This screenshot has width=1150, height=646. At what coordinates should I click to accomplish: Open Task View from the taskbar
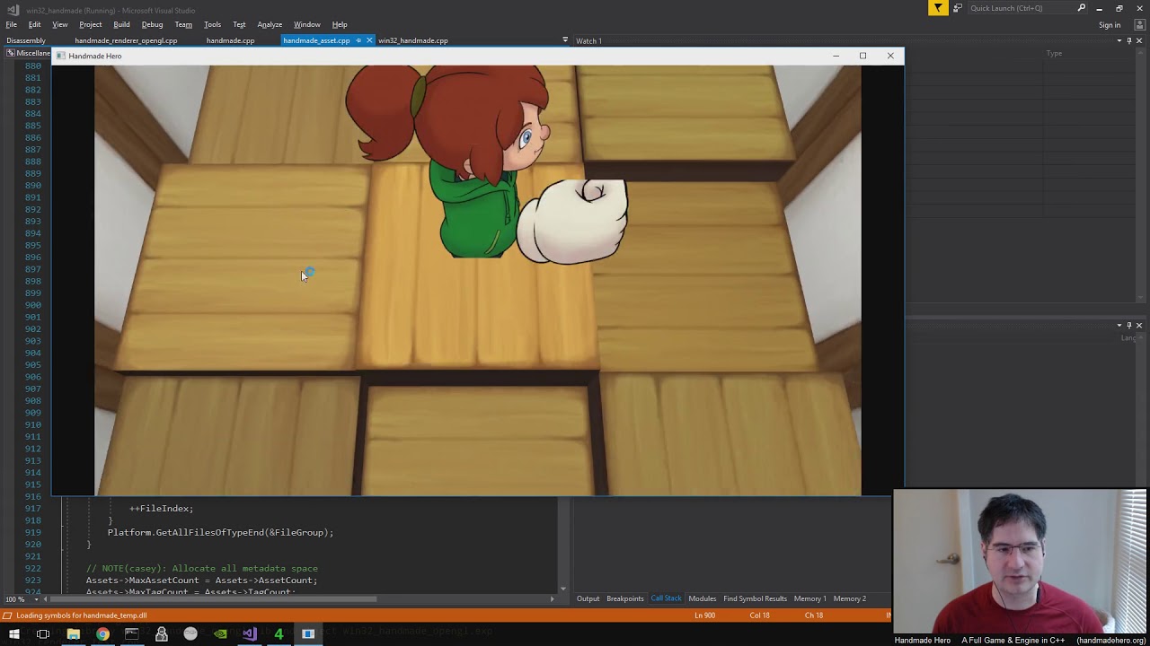[x=43, y=634]
